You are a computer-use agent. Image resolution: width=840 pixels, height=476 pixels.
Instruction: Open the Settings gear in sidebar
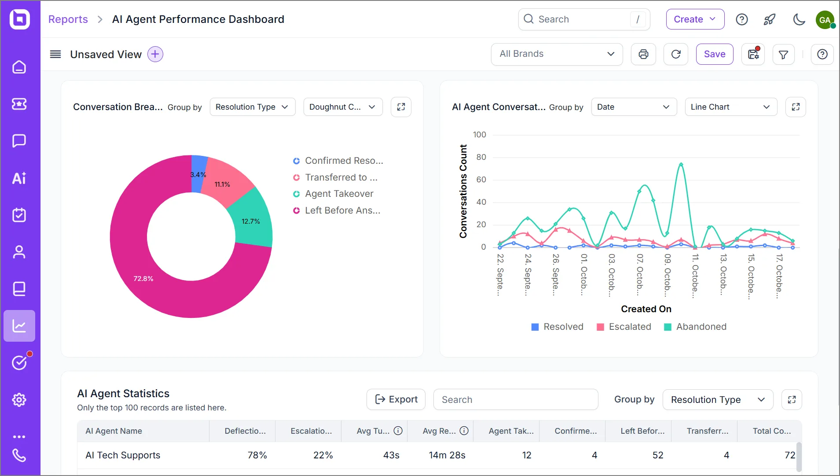(19, 400)
